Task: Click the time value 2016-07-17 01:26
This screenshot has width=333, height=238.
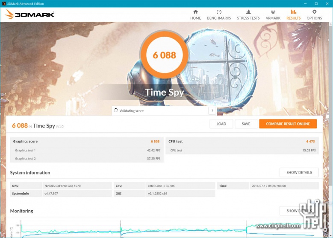Action: (x=268, y=186)
